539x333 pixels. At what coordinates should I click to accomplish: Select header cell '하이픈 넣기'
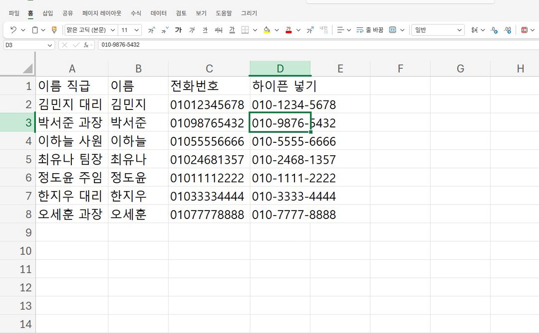pos(280,86)
